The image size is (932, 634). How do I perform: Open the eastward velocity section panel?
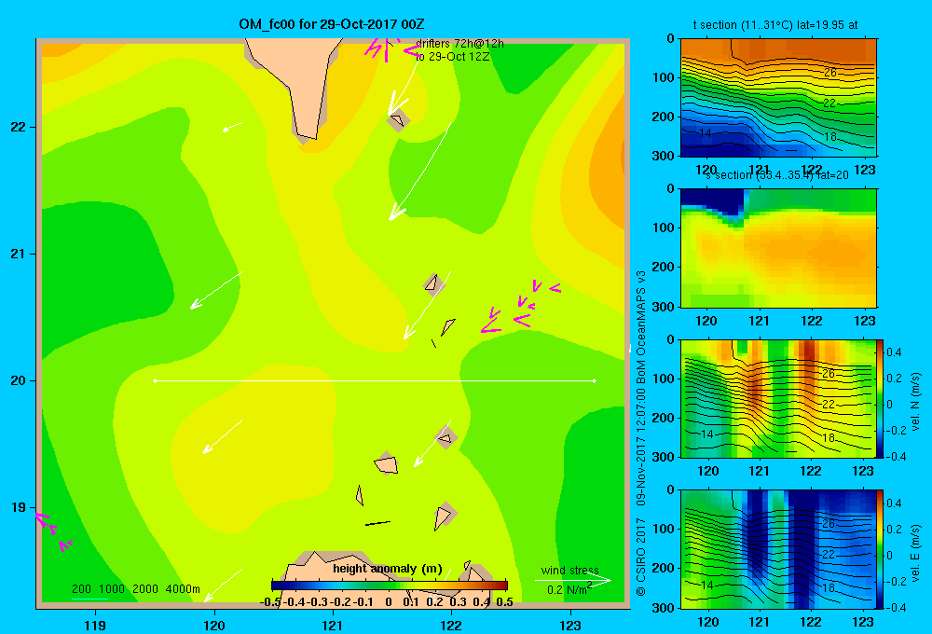pyautogui.click(x=778, y=549)
